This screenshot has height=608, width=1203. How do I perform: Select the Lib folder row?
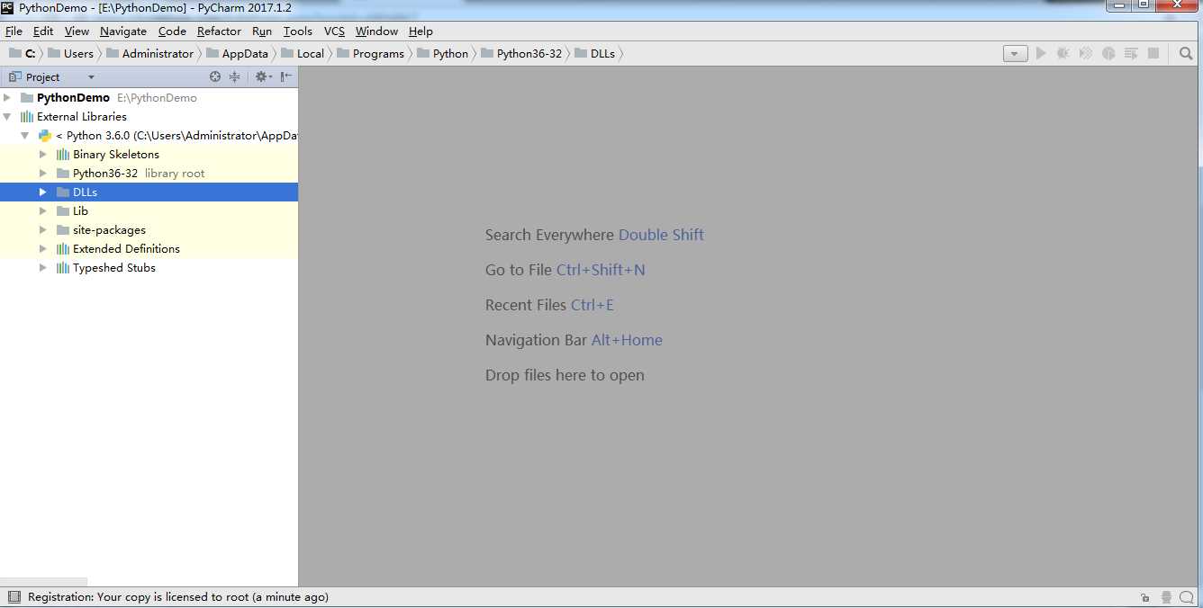point(149,211)
